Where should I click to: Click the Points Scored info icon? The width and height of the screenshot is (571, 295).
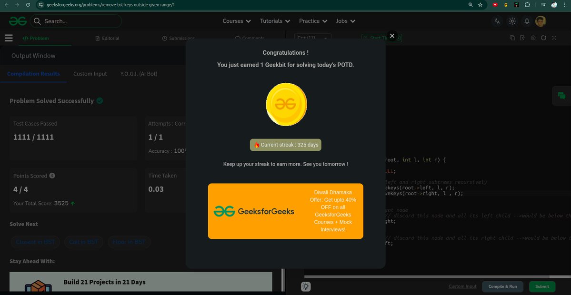[52, 176]
